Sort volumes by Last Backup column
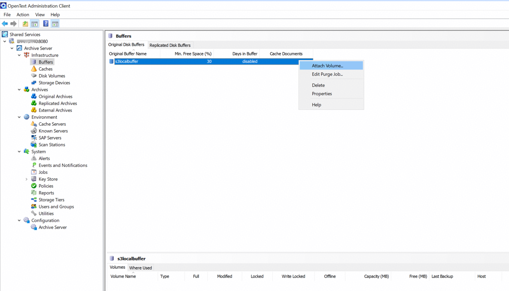Screen dimensions: 509x291 (452, 276)
